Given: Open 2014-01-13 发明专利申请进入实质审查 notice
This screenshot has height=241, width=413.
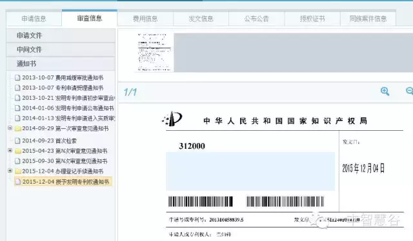Looking at the screenshot, I should tap(68, 119).
